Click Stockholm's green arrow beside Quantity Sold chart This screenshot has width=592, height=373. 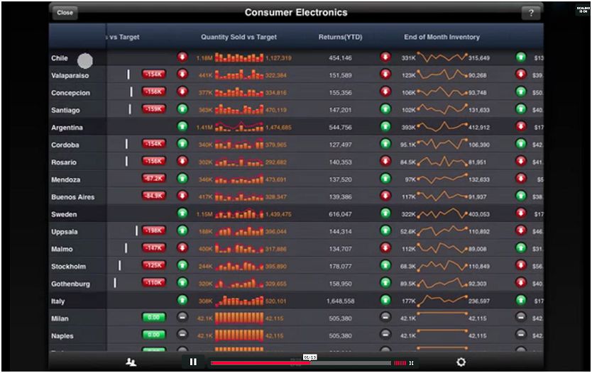[x=182, y=265]
